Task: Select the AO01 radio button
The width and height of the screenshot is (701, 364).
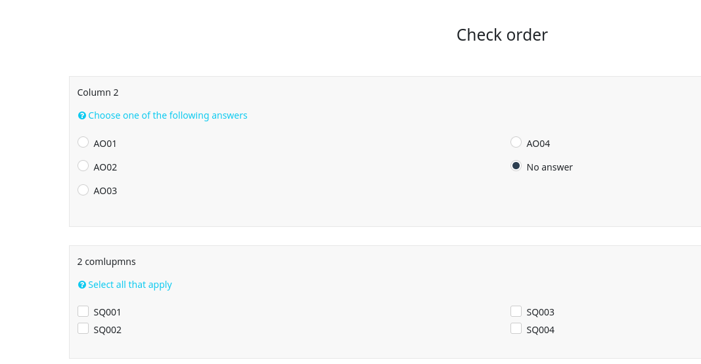Action: coord(83,142)
